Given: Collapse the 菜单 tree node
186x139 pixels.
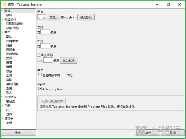Looking at the screenshot, I should [2, 32].
